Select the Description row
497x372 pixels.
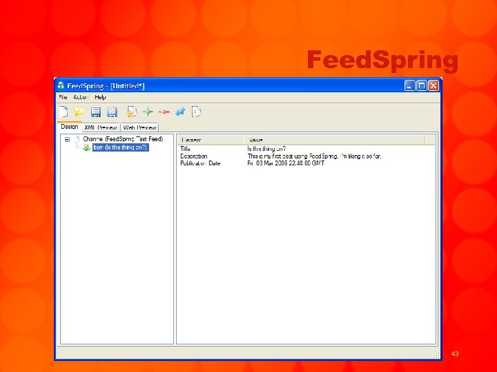306,156
